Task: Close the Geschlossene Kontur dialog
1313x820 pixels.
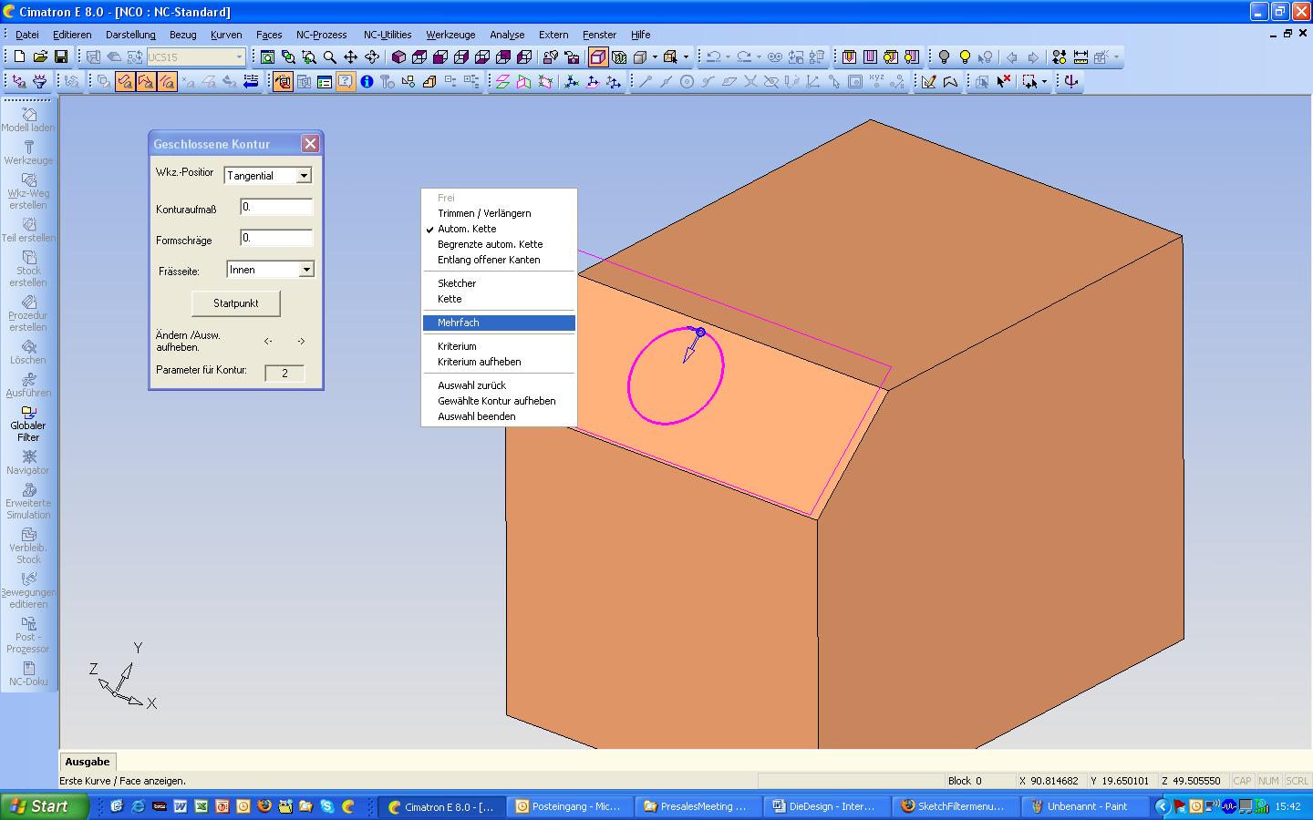Action: [x=310, y=144]
